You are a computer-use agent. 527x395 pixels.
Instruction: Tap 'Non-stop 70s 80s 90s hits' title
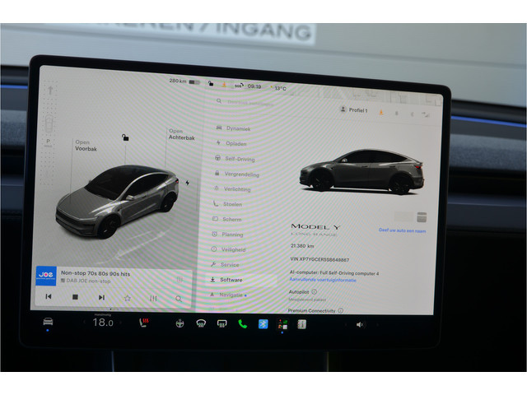[96, 273]
